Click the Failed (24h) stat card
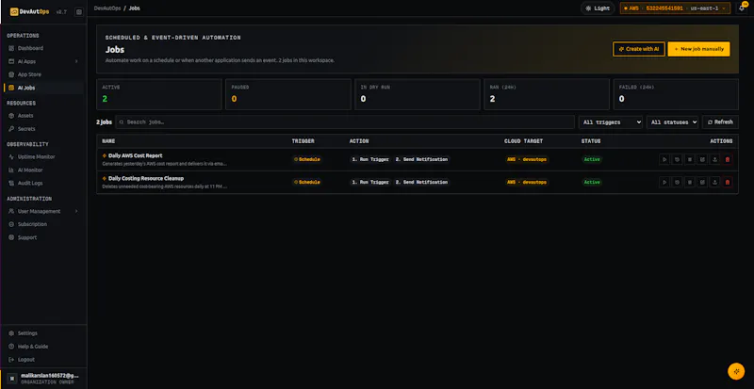Screen dimensions: 754x389 click(676, 94)
